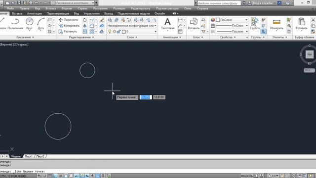The width and height of the screenshot is (316, 178).
Task: Click the Save icon in quick access toolbar
Action: [x=19, y=3]
